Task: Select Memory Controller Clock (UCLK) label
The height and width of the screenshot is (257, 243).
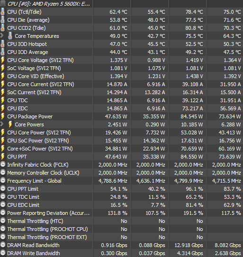Action: (43, 173)
